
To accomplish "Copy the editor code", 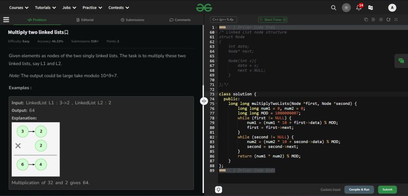I will 366,20.
